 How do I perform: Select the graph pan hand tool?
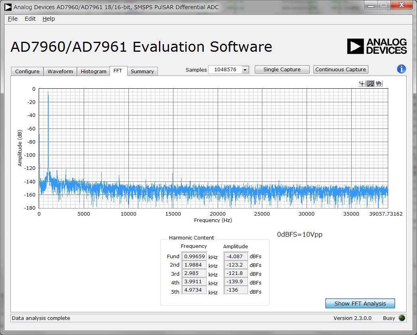[x=379, y=84]
